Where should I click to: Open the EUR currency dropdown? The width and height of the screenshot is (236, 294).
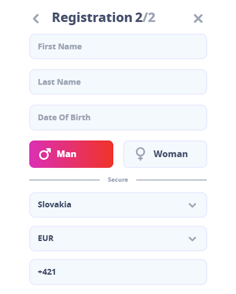pyautogui.click(x=118, y=239)
